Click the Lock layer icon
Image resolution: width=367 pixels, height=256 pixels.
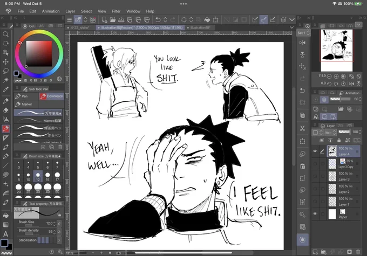[x=339, y=140]
